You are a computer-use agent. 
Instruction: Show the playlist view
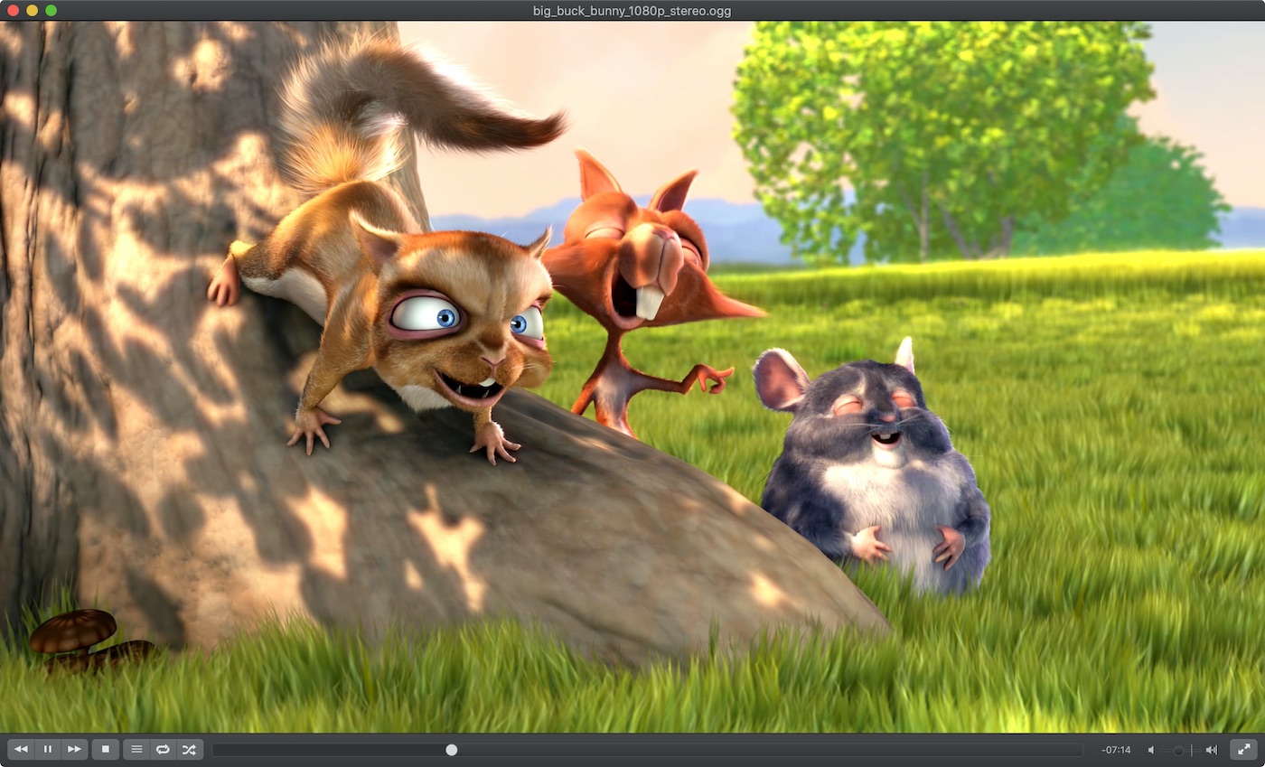click(x=136, y=750)
